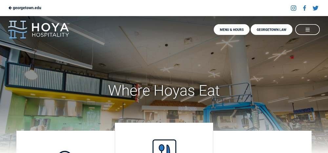This screenshot has width=328, height=153.
Task: Select the left white card panel
Action: [66, 142]
